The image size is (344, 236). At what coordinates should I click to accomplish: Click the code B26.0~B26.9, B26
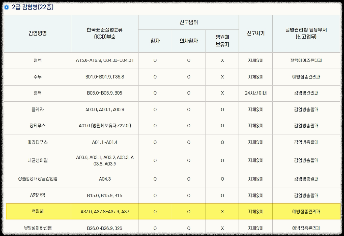(105, 228)
